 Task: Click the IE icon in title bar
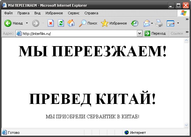click(4, 5)
